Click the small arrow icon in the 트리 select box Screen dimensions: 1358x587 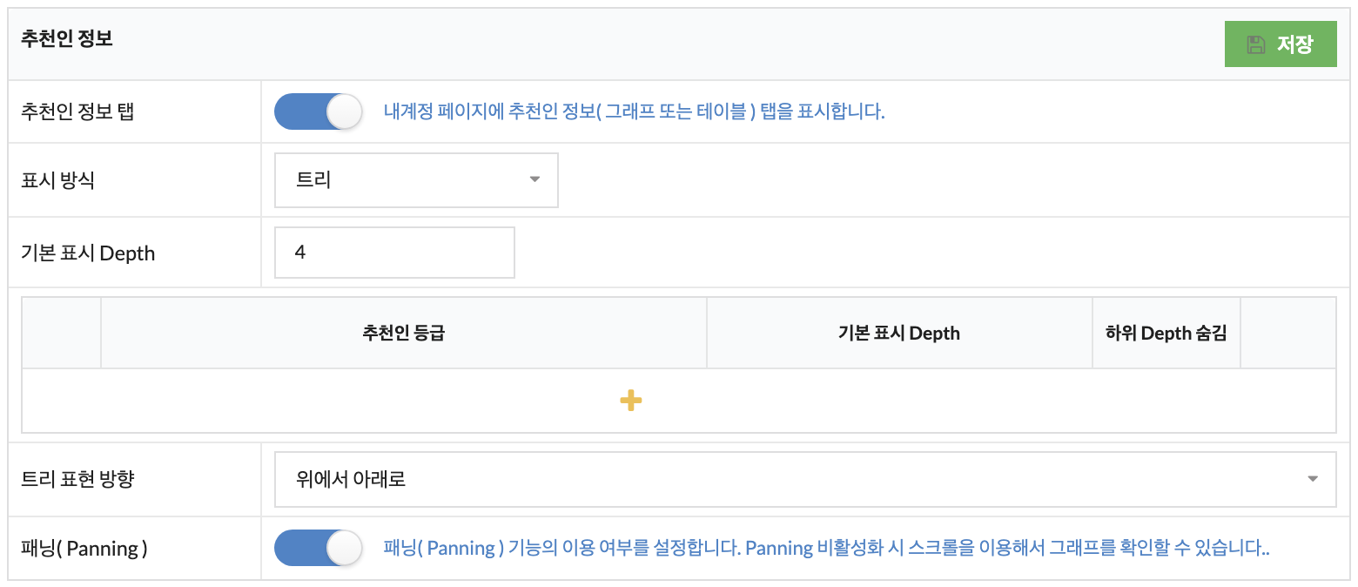pyautogui.click(x=534, y=180)
